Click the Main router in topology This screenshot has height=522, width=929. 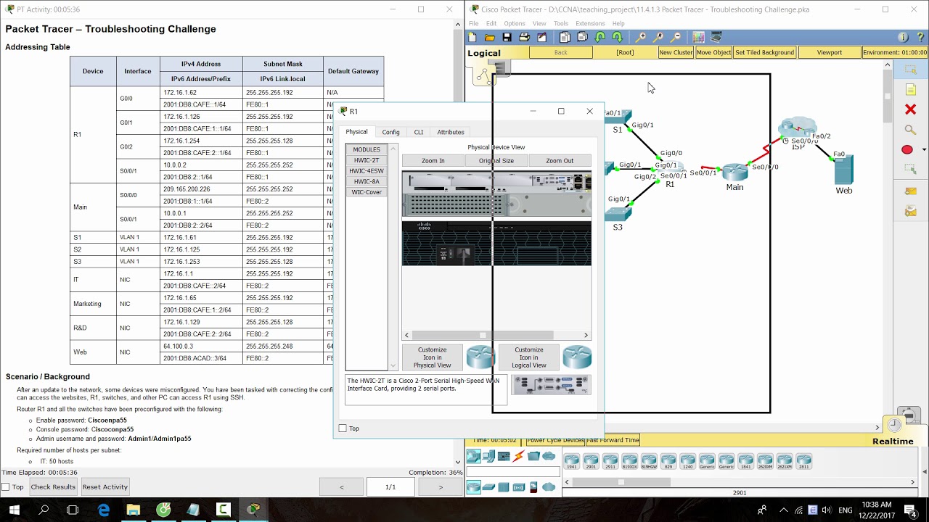(734, 173)
